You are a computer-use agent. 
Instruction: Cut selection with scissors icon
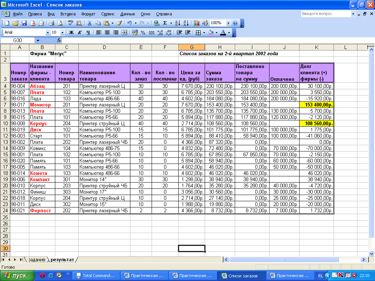click(89, 23)
